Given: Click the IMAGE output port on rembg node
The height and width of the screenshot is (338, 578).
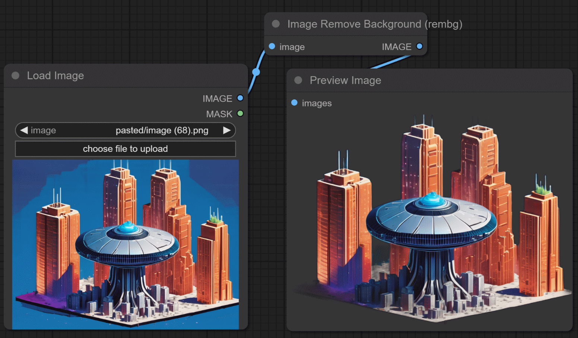Looking at the screenshot, I should (x=419, y=47).
